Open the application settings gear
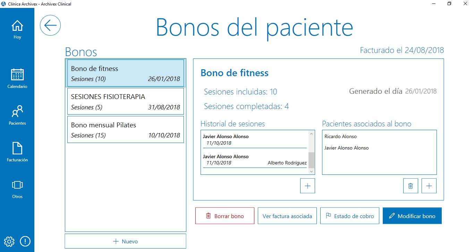Image resolution: width=474 pixels, height=252 pixels. pos(9,241)
